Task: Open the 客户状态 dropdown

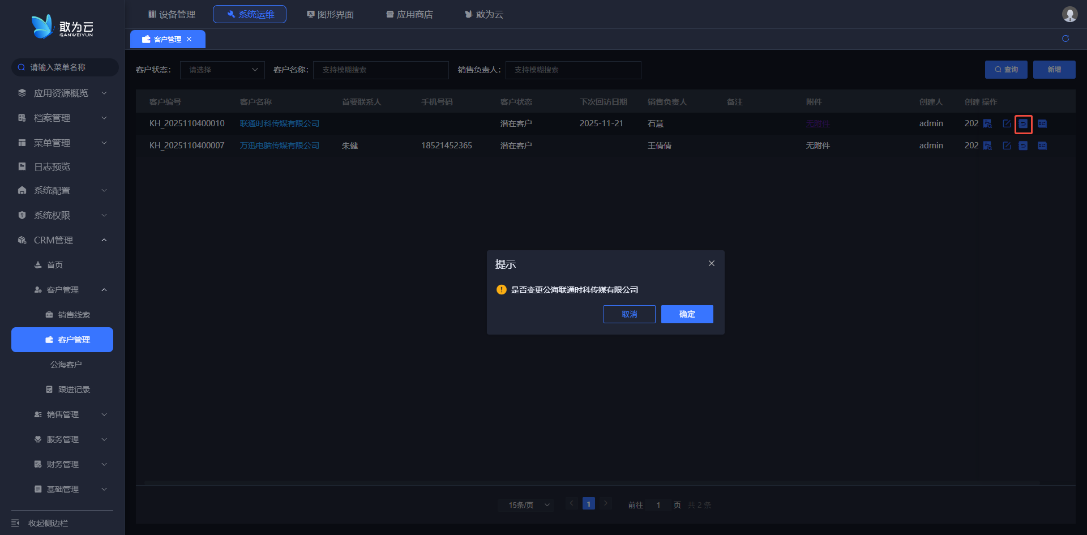Action: pos(222,70)
